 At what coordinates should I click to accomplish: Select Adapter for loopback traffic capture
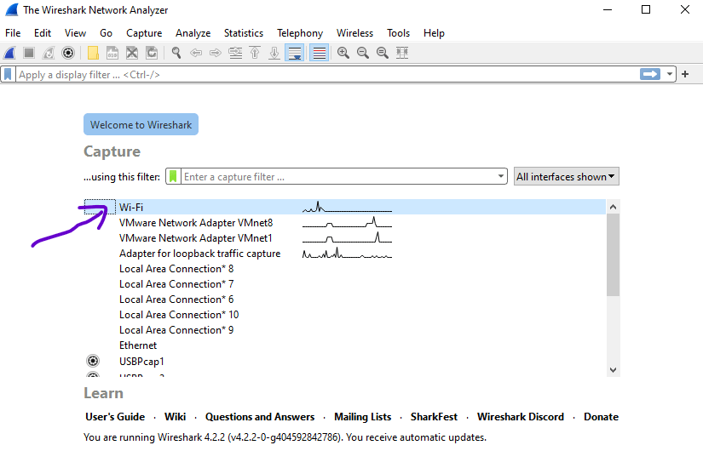point(344,254)
